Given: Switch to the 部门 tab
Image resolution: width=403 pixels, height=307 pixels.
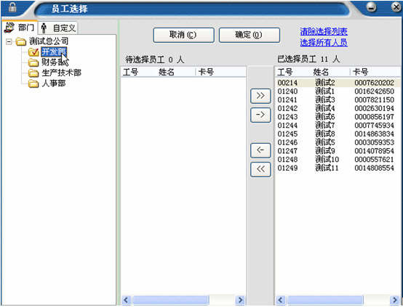Looking at the screenshot, I should point(20,28).
